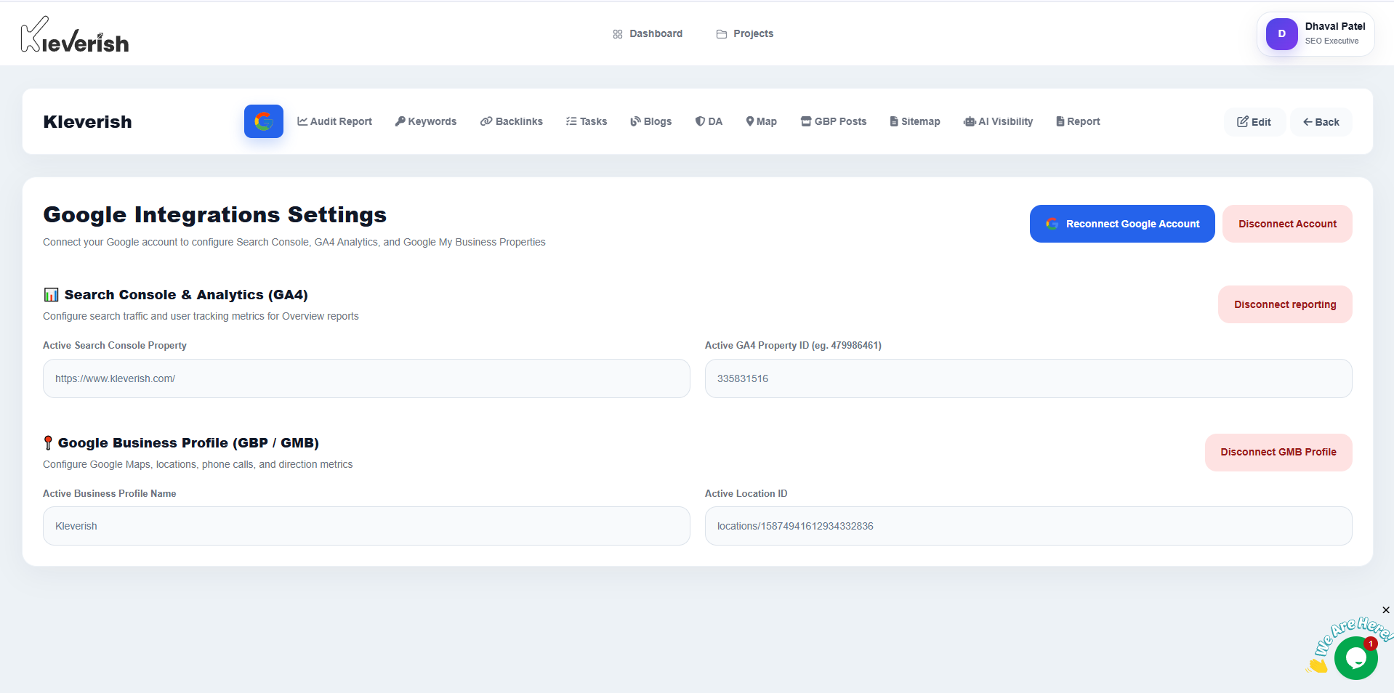
Task: Click the 'Google Business Profile (GBP / GMB)' heading
Action: point(188,443)
